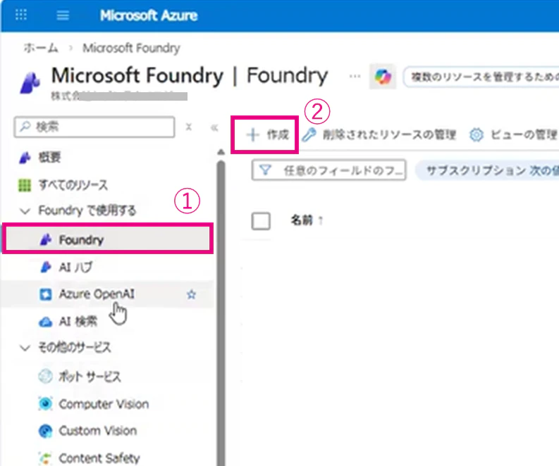The image size is (559, 466).
Task: Clear the sidebar search with X
Action: pos(189,127)
